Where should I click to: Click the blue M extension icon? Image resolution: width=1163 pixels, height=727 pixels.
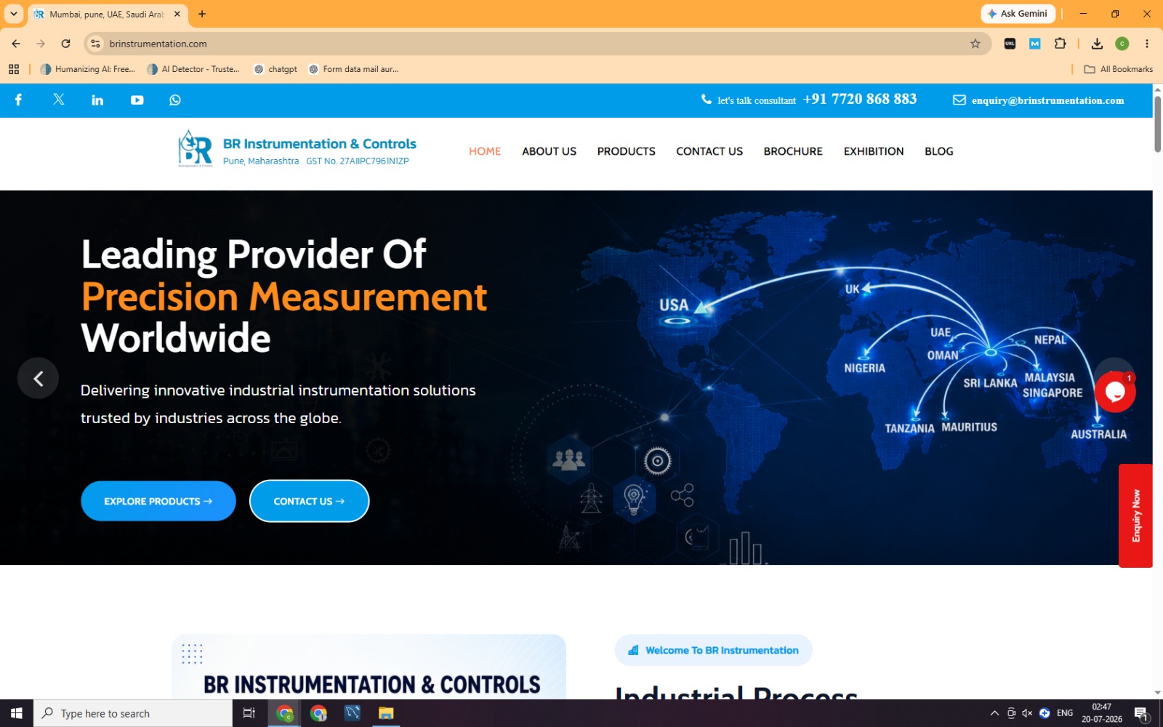(x=1034, y=44)
